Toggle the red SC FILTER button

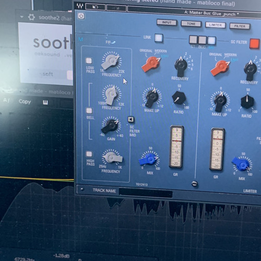click(255, 43)
